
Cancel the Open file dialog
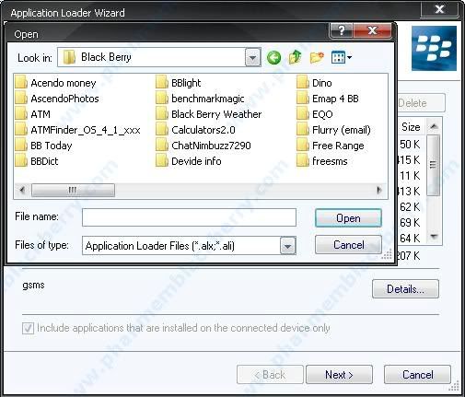click(348, 245)
